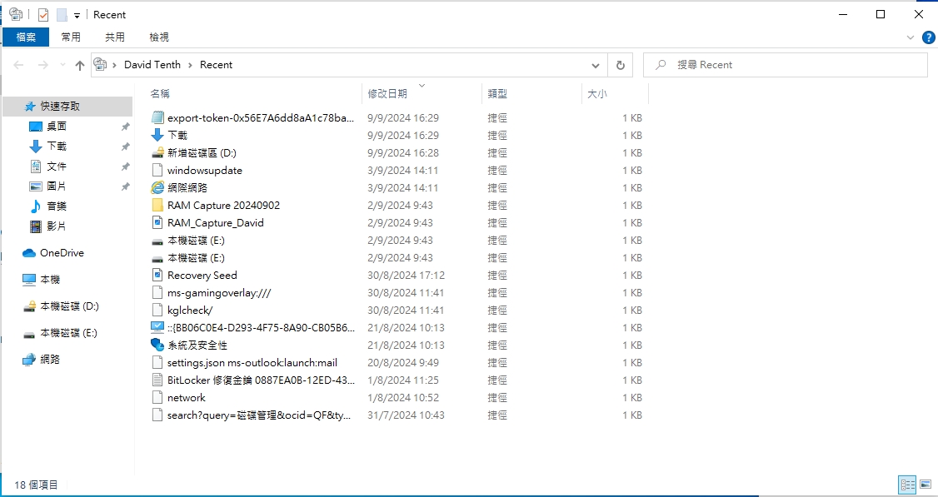Select 本機磁碟 (D:) in navigation pane

(x=69, y=306)
